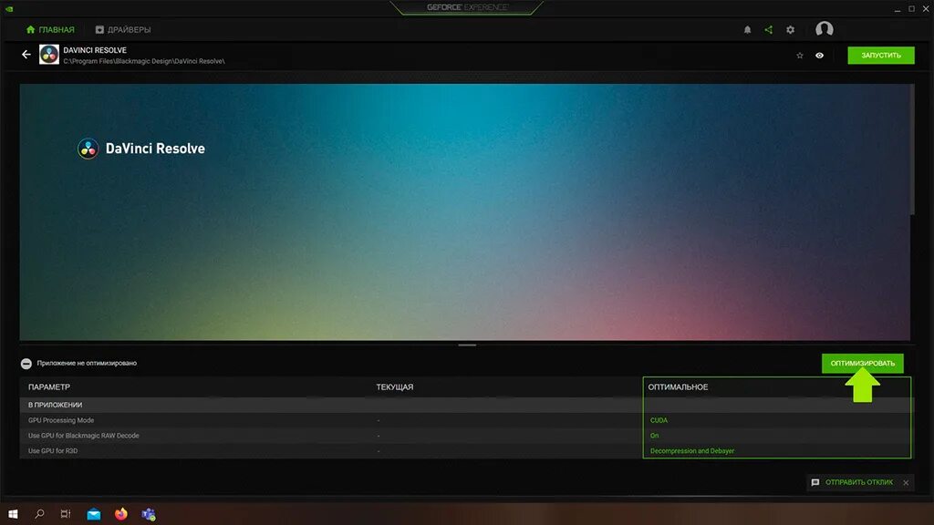Select the Use GPU for R3D row
The width and height of the screenshot is (934, 525).
466,450
